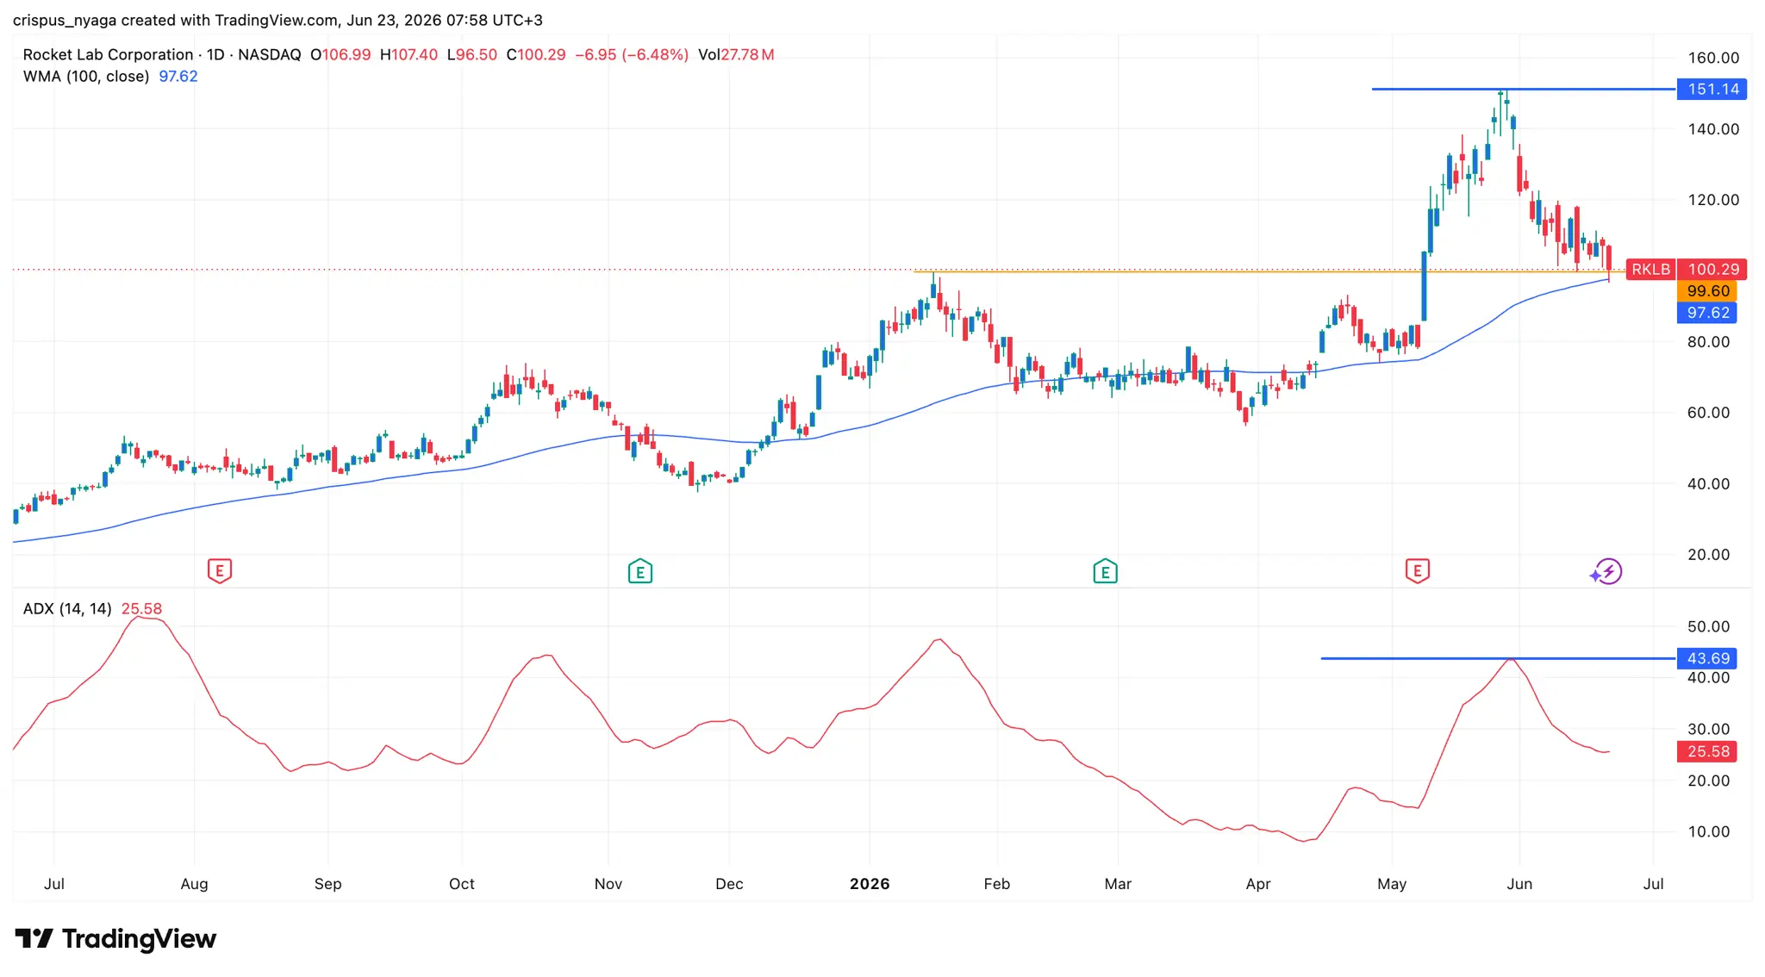Click the 50.00 tick on the ADX axis
Viewport: 1765px width, 977px height.
click(1708, 626)
